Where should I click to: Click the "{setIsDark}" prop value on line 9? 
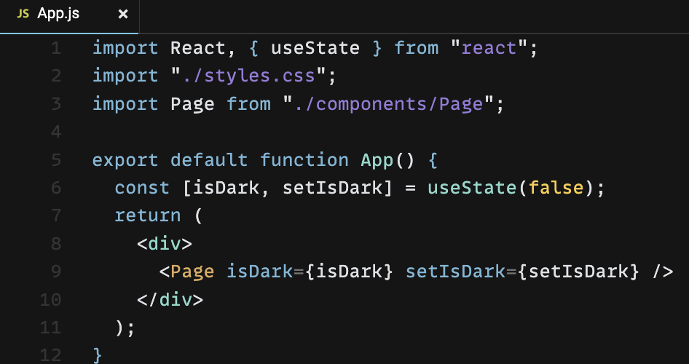578,272
